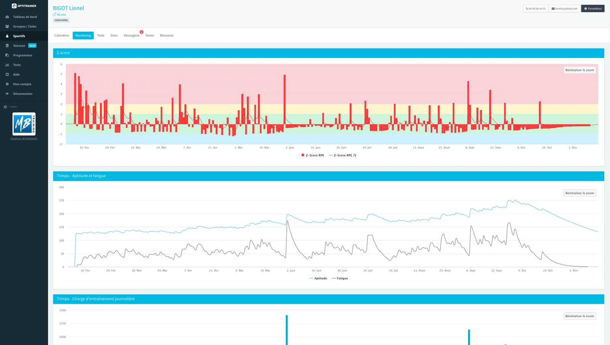The width and height of the screenshot is (610, 345).
Task: Click Trimps - Charge d'entraînement journalière header
Action: [x=329, y=299]
